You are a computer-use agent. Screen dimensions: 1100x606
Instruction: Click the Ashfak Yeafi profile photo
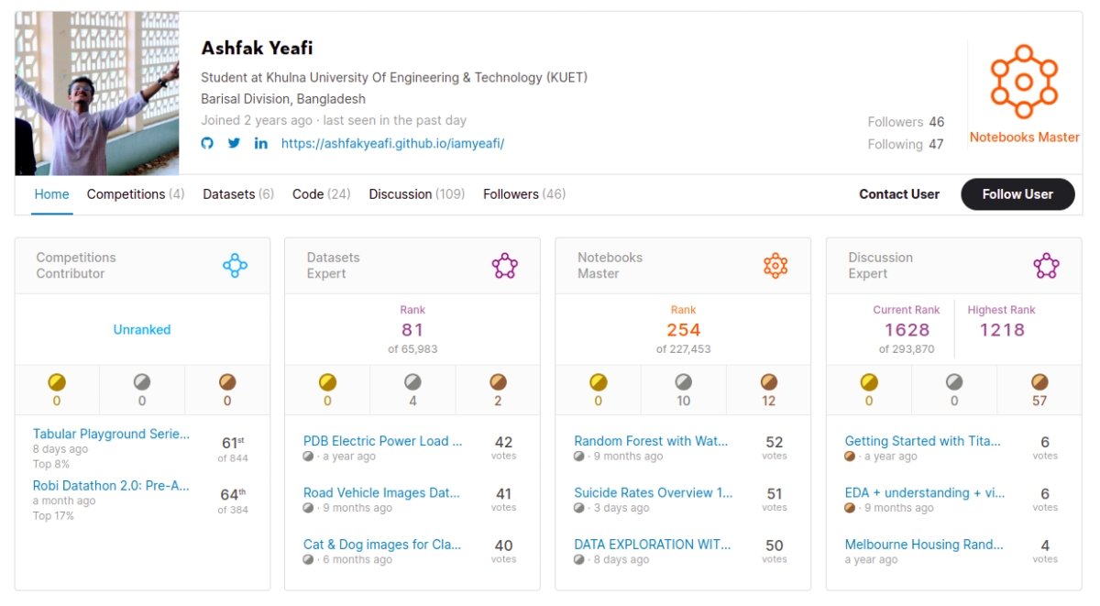point(97,93)
